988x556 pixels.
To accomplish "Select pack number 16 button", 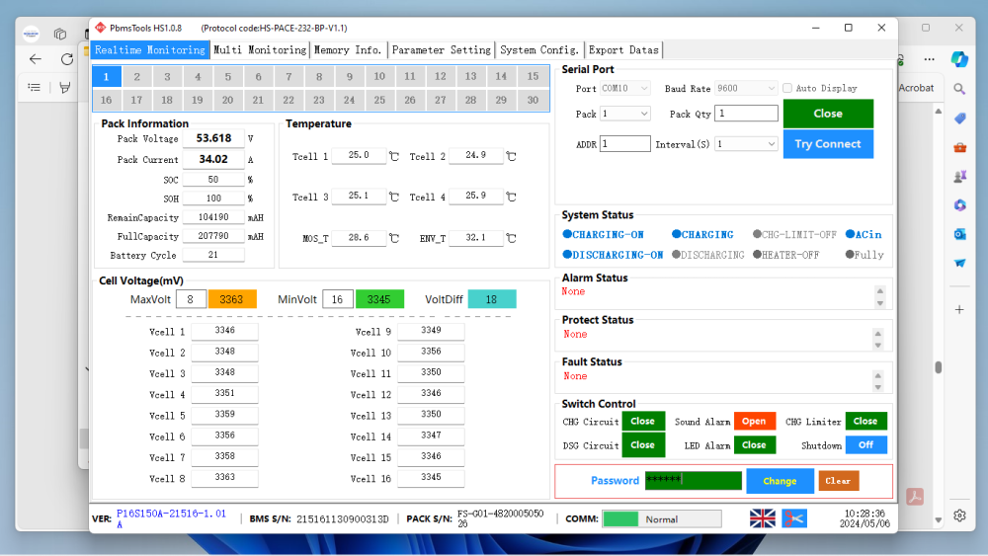I will [106, 100].
